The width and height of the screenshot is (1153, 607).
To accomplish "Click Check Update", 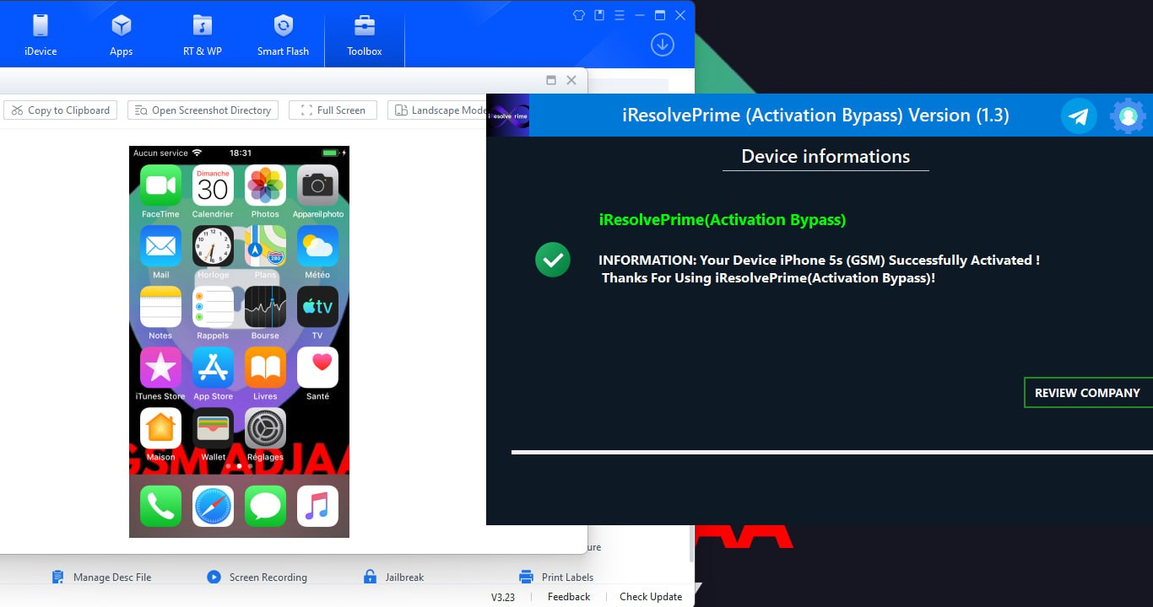I will [650, 596].
